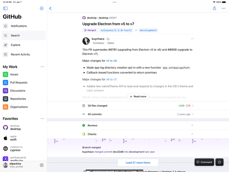This screenshot has width=229, height=172.
Task: Click the apple logo avatar
Action: click(5, 138)
